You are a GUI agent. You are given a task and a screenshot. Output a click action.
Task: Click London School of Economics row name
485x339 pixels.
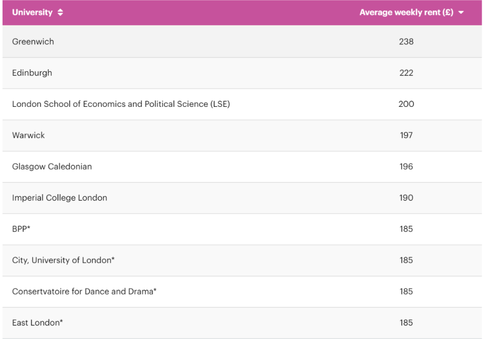pyautogui.click(x=121, y=104)
